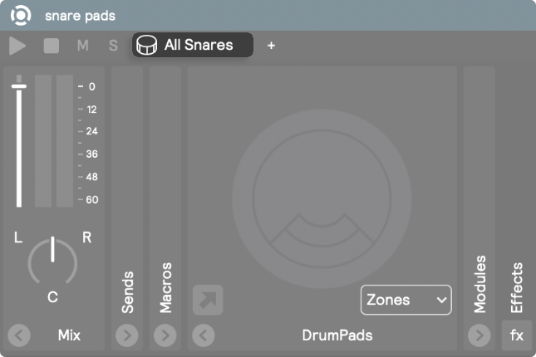Solo the track with S button
Image resolution: width=536 pixels, height=357 pixels.
tap(113, 46)
